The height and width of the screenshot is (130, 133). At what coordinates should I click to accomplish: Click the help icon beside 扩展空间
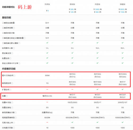coord(10,90)
